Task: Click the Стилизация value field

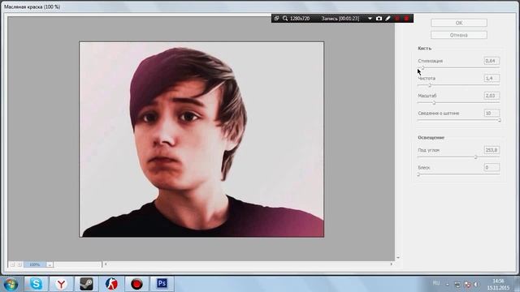Action: (492, 61)
